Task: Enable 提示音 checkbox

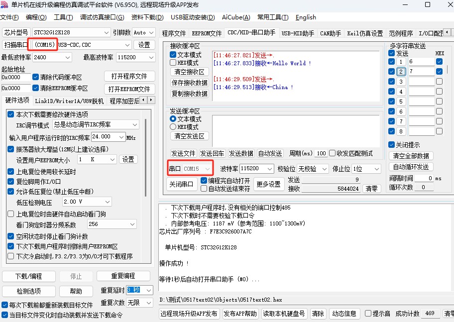Action: (368, 314)
